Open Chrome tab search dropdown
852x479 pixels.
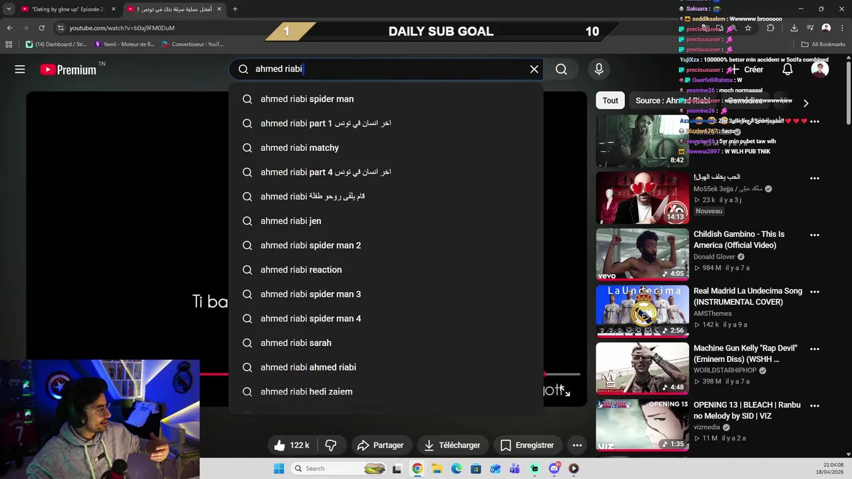coord(8,9)
